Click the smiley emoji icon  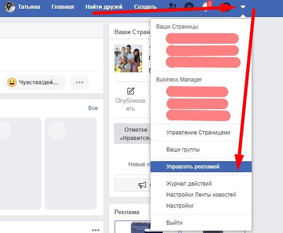point(12,82)
